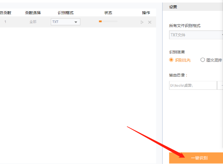Click the 所有文件识别格式 label
223x164 pixels.
tap(185, 26)
